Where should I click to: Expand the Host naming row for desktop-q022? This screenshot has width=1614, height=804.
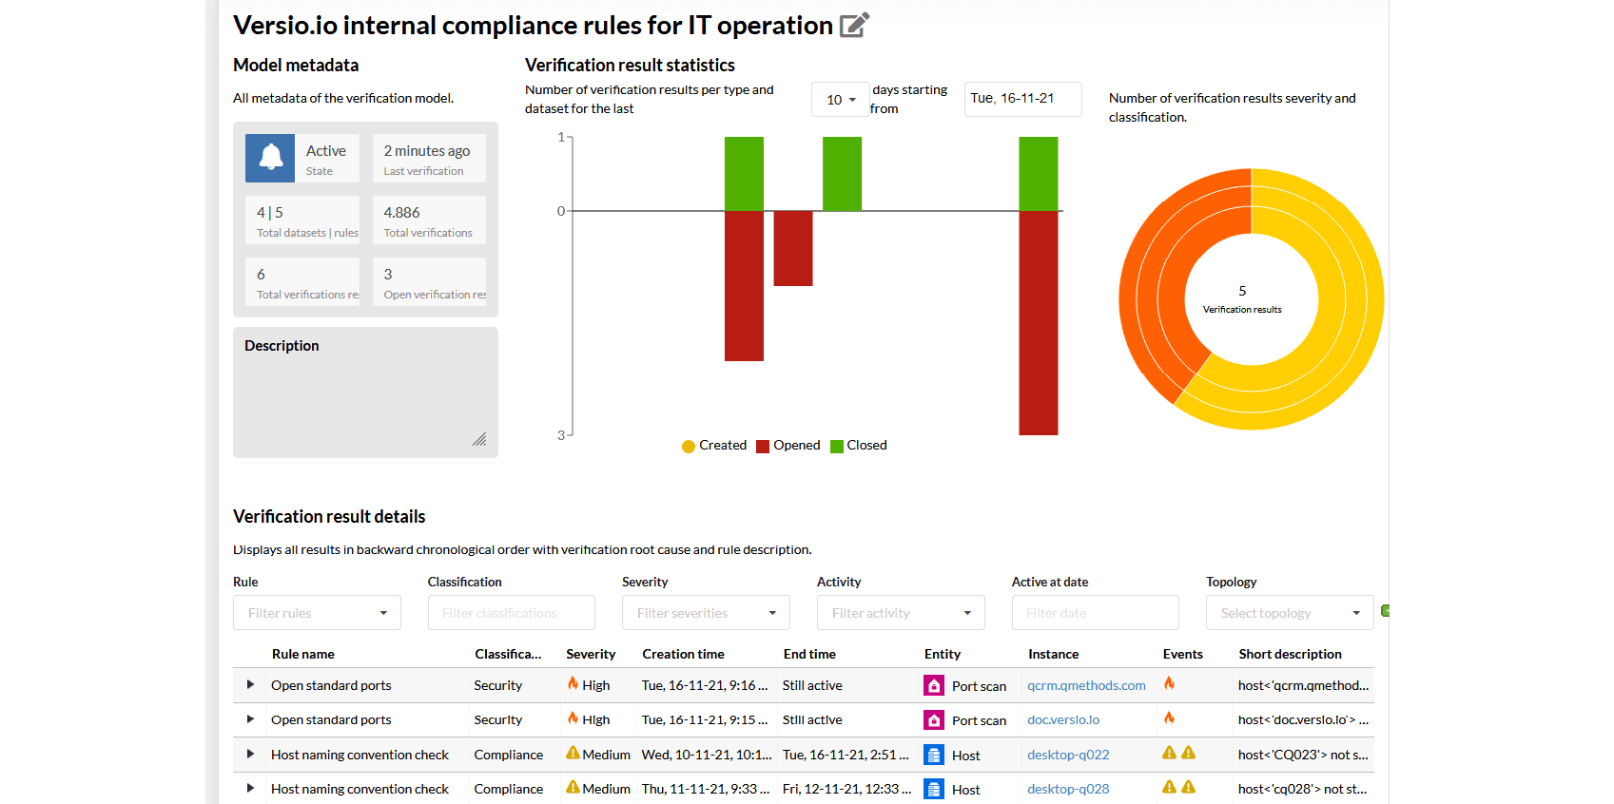coord(250,755)
